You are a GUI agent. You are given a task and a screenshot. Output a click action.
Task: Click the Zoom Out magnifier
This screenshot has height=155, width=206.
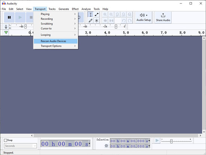point(111,15)
